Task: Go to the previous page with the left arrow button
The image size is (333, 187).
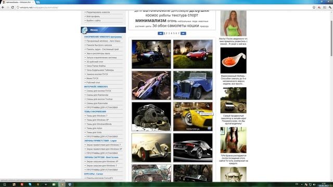Action: (x=160, y=33)
